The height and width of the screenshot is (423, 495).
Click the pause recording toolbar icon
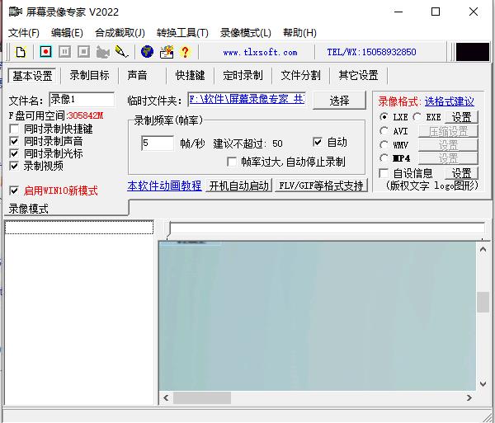(x=64, y=51)
